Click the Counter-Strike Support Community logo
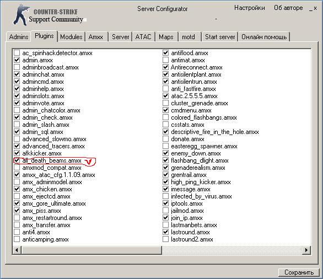This screenshot has width=323, height=279. tap(49, 15)
